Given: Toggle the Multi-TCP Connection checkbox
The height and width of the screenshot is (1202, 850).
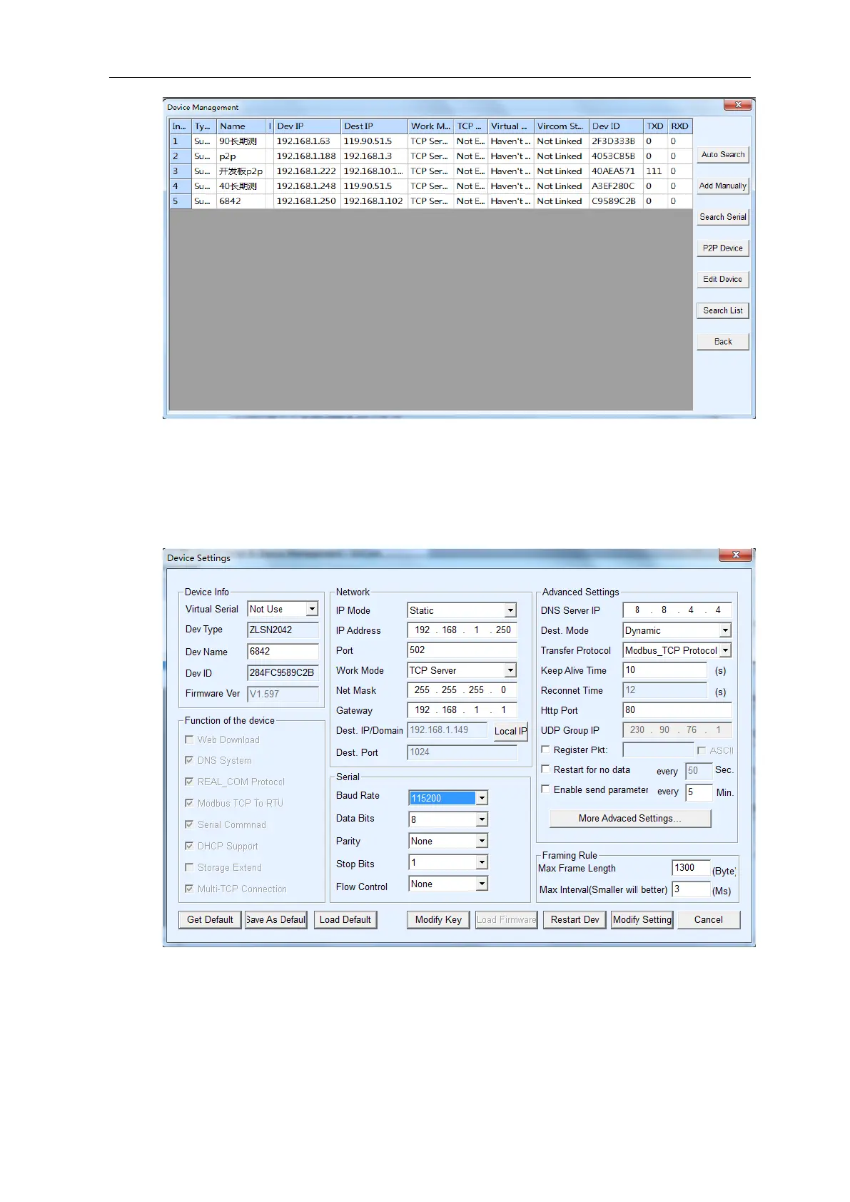Looking at the screenshot, I should (189, 889).
